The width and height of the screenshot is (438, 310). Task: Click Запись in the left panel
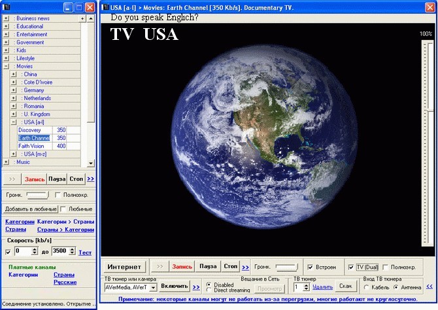pos(35,179)
